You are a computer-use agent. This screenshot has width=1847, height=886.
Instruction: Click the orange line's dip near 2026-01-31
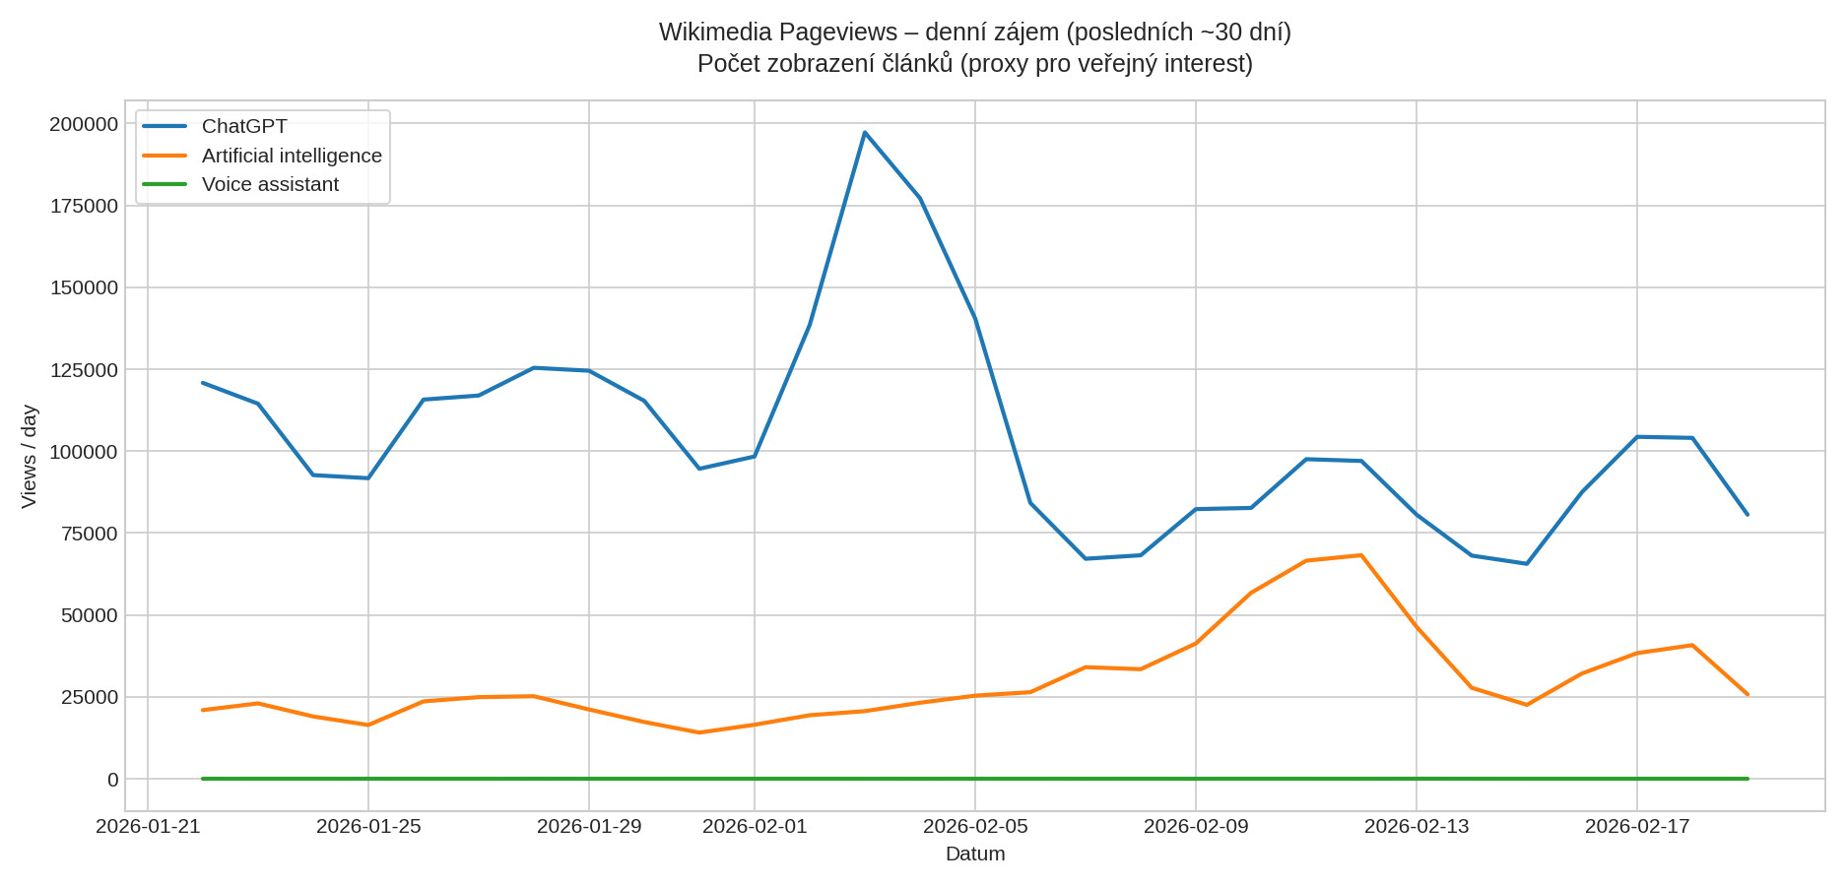(x=701, y=731)
